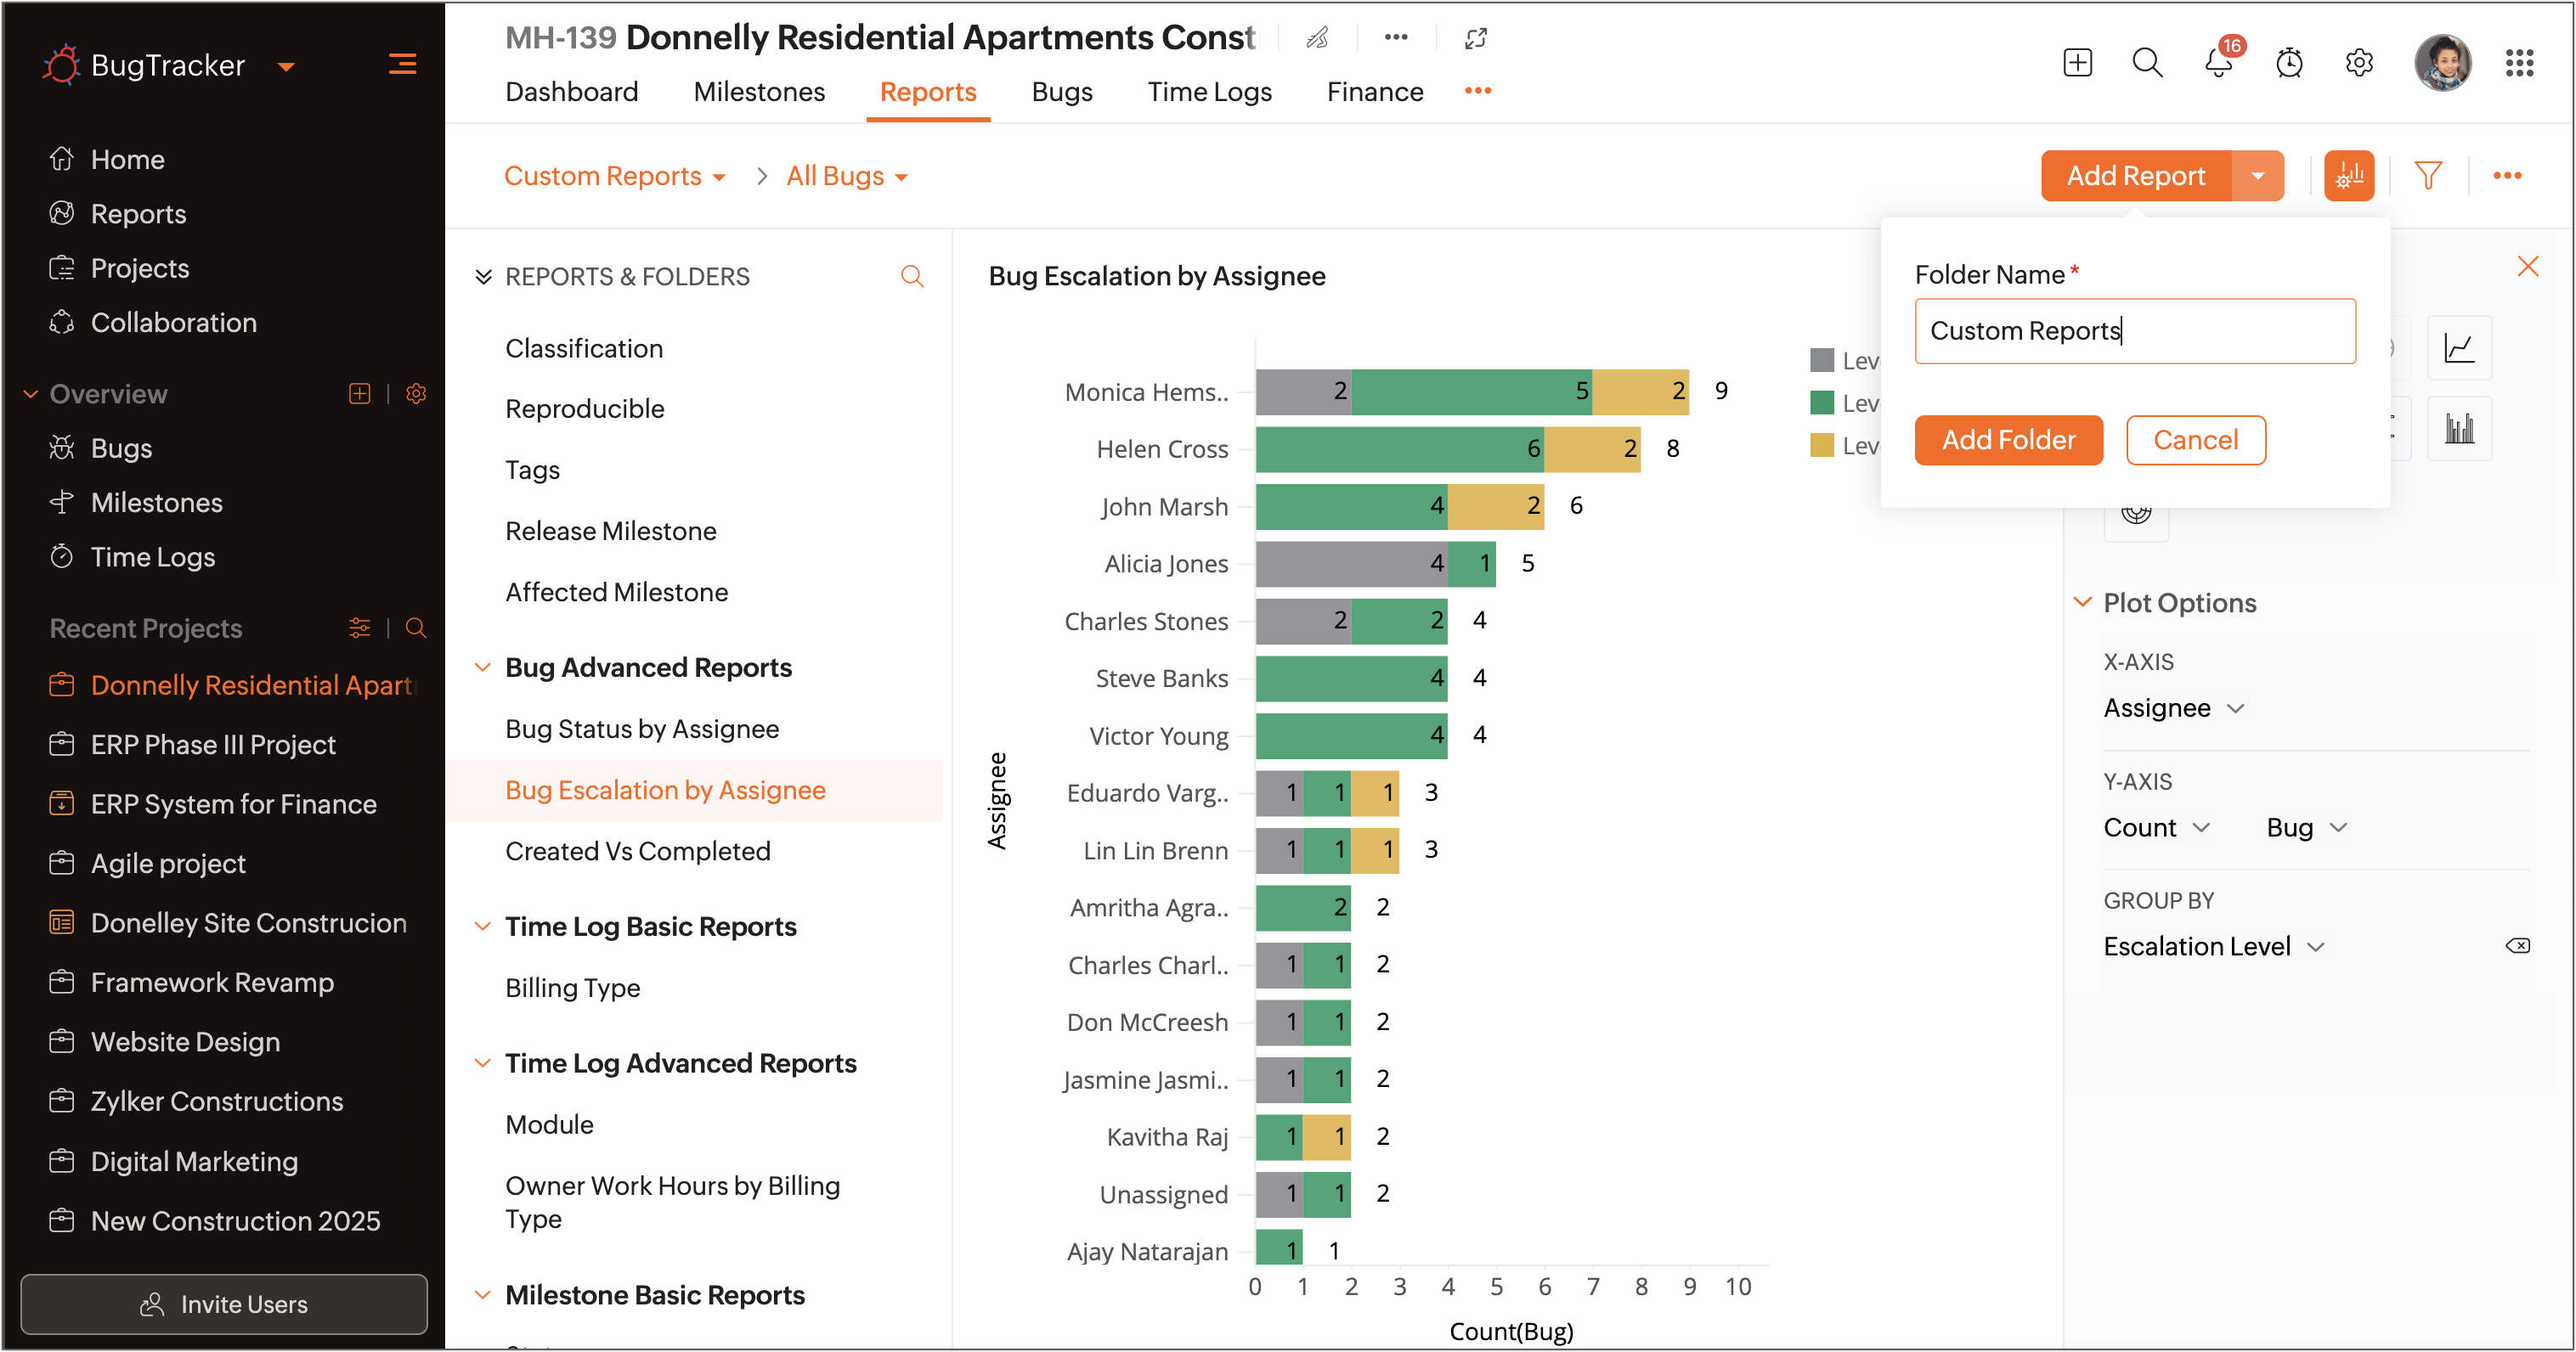
Task: Switch to the Time Logs tab
Action: [x=1209, y=92]
